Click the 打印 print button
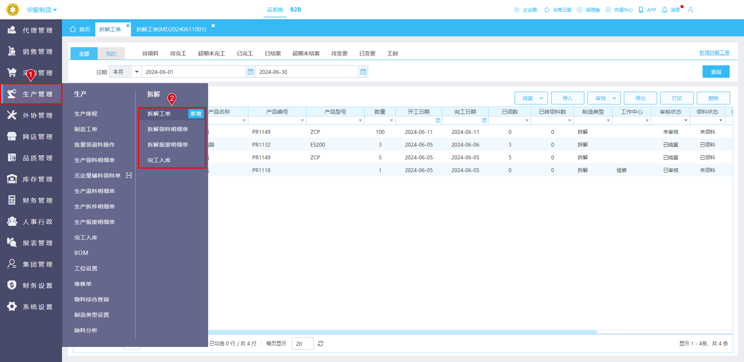The height and width of the screenshot is (362, 744). tap(677, 98)
